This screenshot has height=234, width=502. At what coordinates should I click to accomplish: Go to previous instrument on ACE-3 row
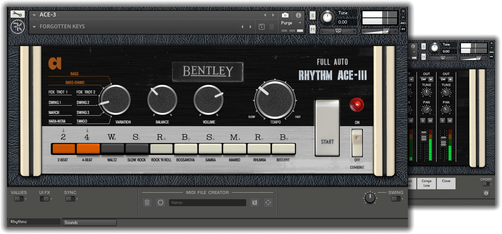[x=265, y=15]
